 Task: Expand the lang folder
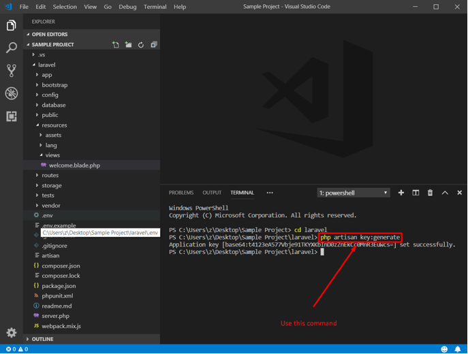tap(92, 145)
